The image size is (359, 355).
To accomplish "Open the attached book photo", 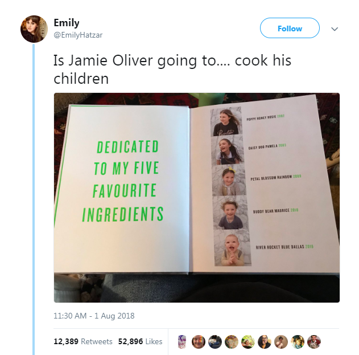I will [x=196, y=197].
